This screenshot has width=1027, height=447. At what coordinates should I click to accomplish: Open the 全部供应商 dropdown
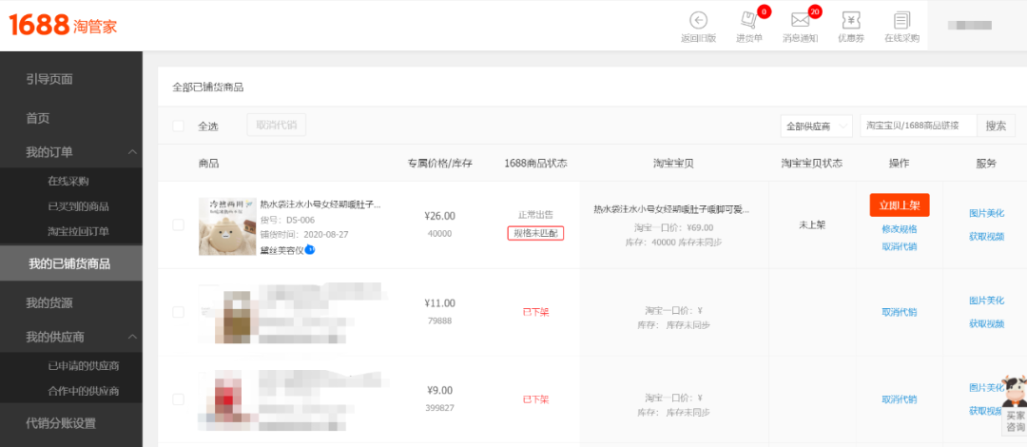(x=816, y=126)
